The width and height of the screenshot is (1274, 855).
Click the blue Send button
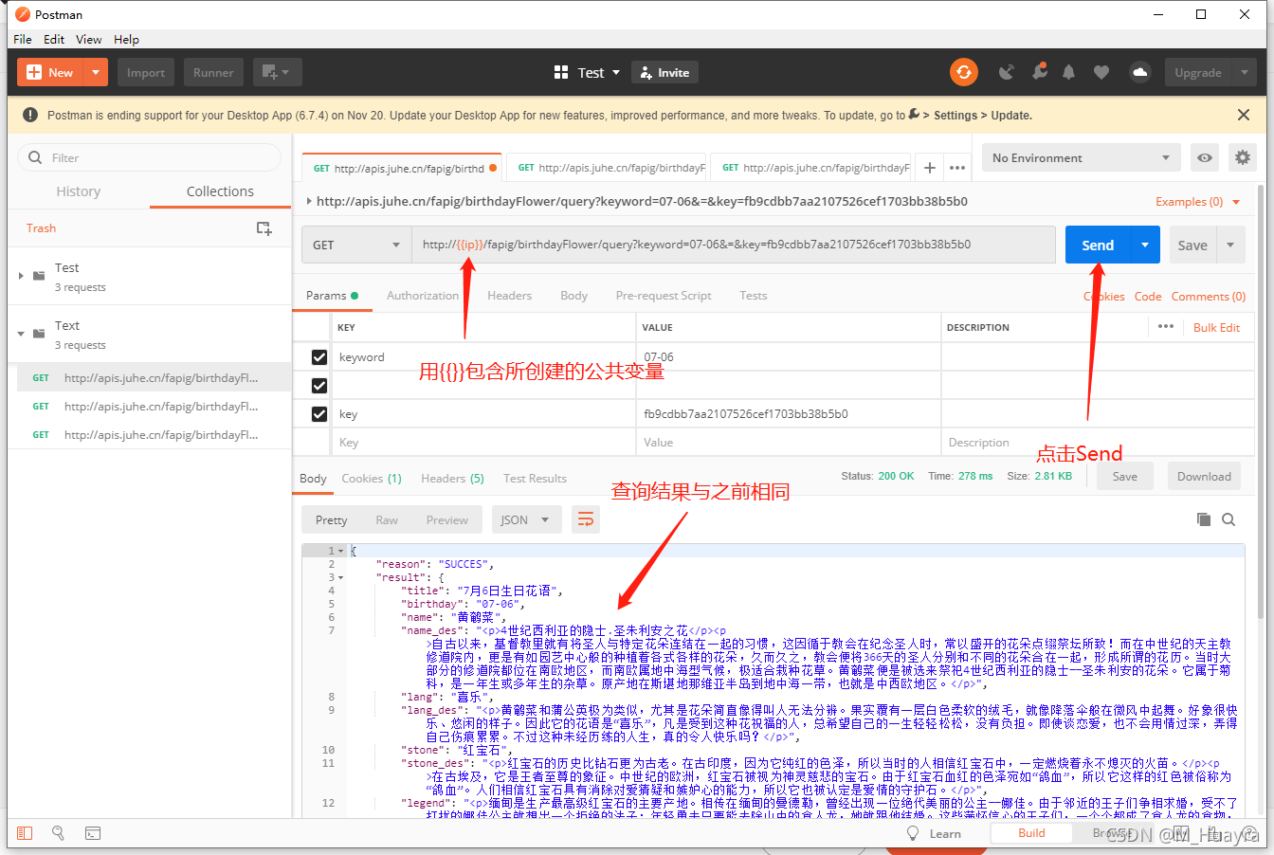(x=1098, y=245)
